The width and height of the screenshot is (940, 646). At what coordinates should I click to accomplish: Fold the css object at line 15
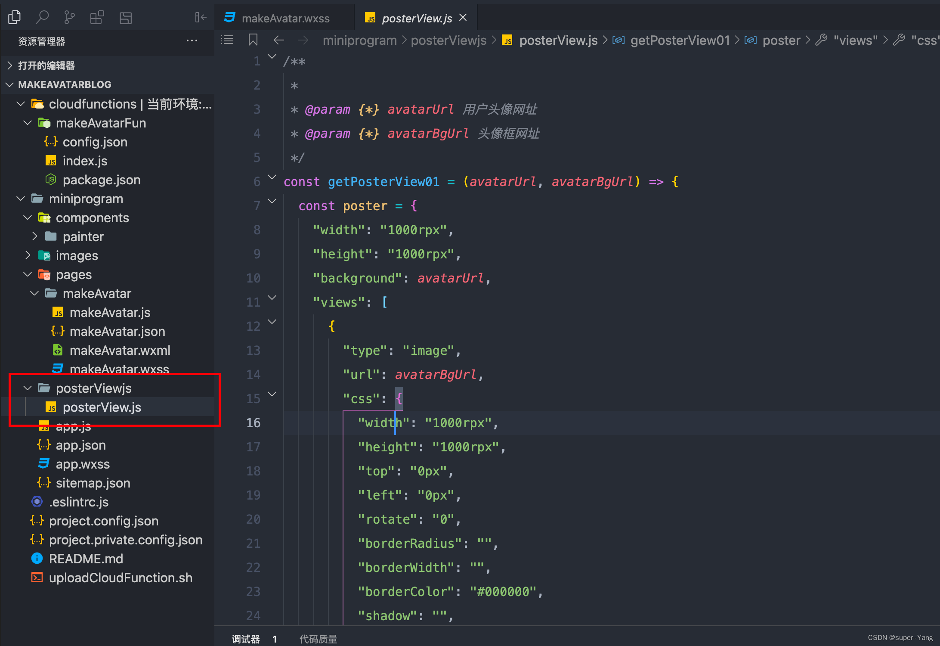coord(272,394)
